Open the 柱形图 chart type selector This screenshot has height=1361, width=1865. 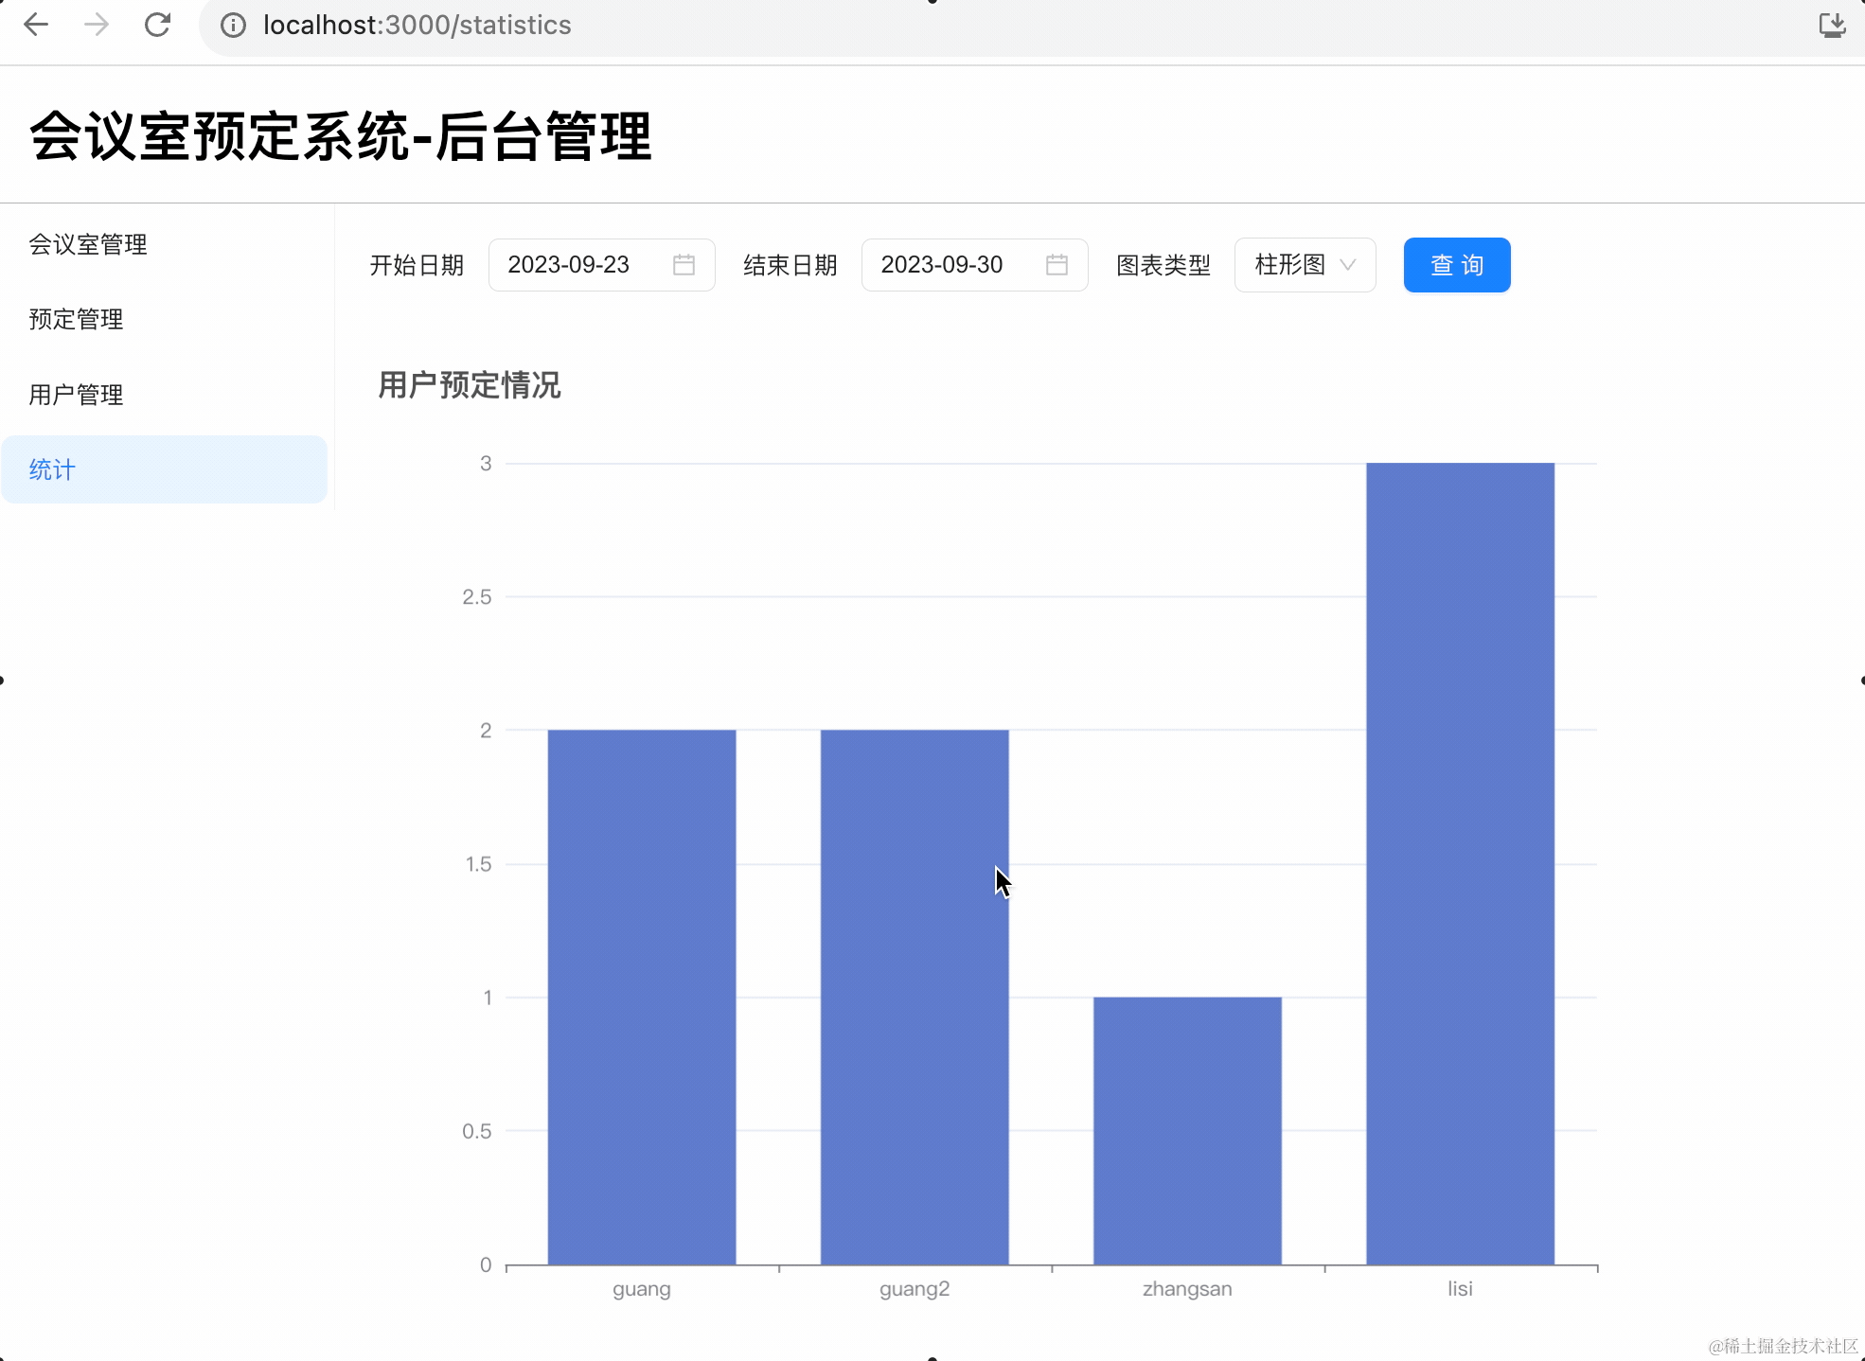click(x=1290, y=265)
